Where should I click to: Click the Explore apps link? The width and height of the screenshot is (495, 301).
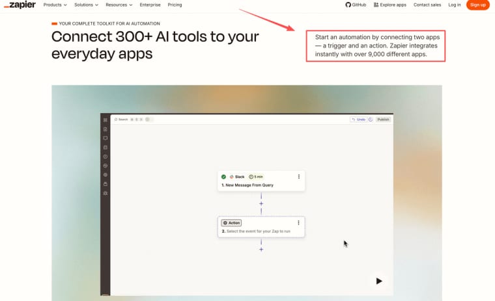coord(390,5)
